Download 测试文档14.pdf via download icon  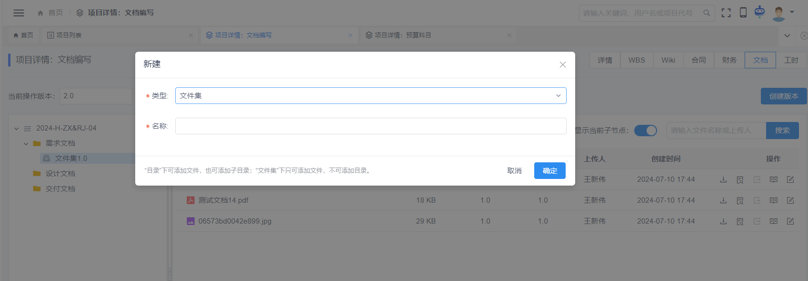(x=723, y=200)
